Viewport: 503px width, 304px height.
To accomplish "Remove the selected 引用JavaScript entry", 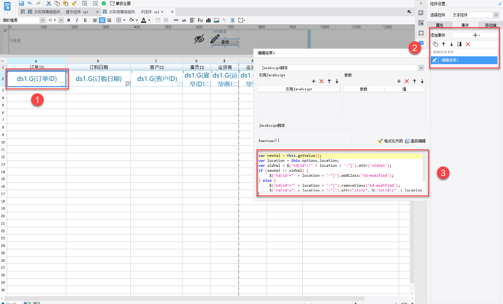I will click(321, 81).
